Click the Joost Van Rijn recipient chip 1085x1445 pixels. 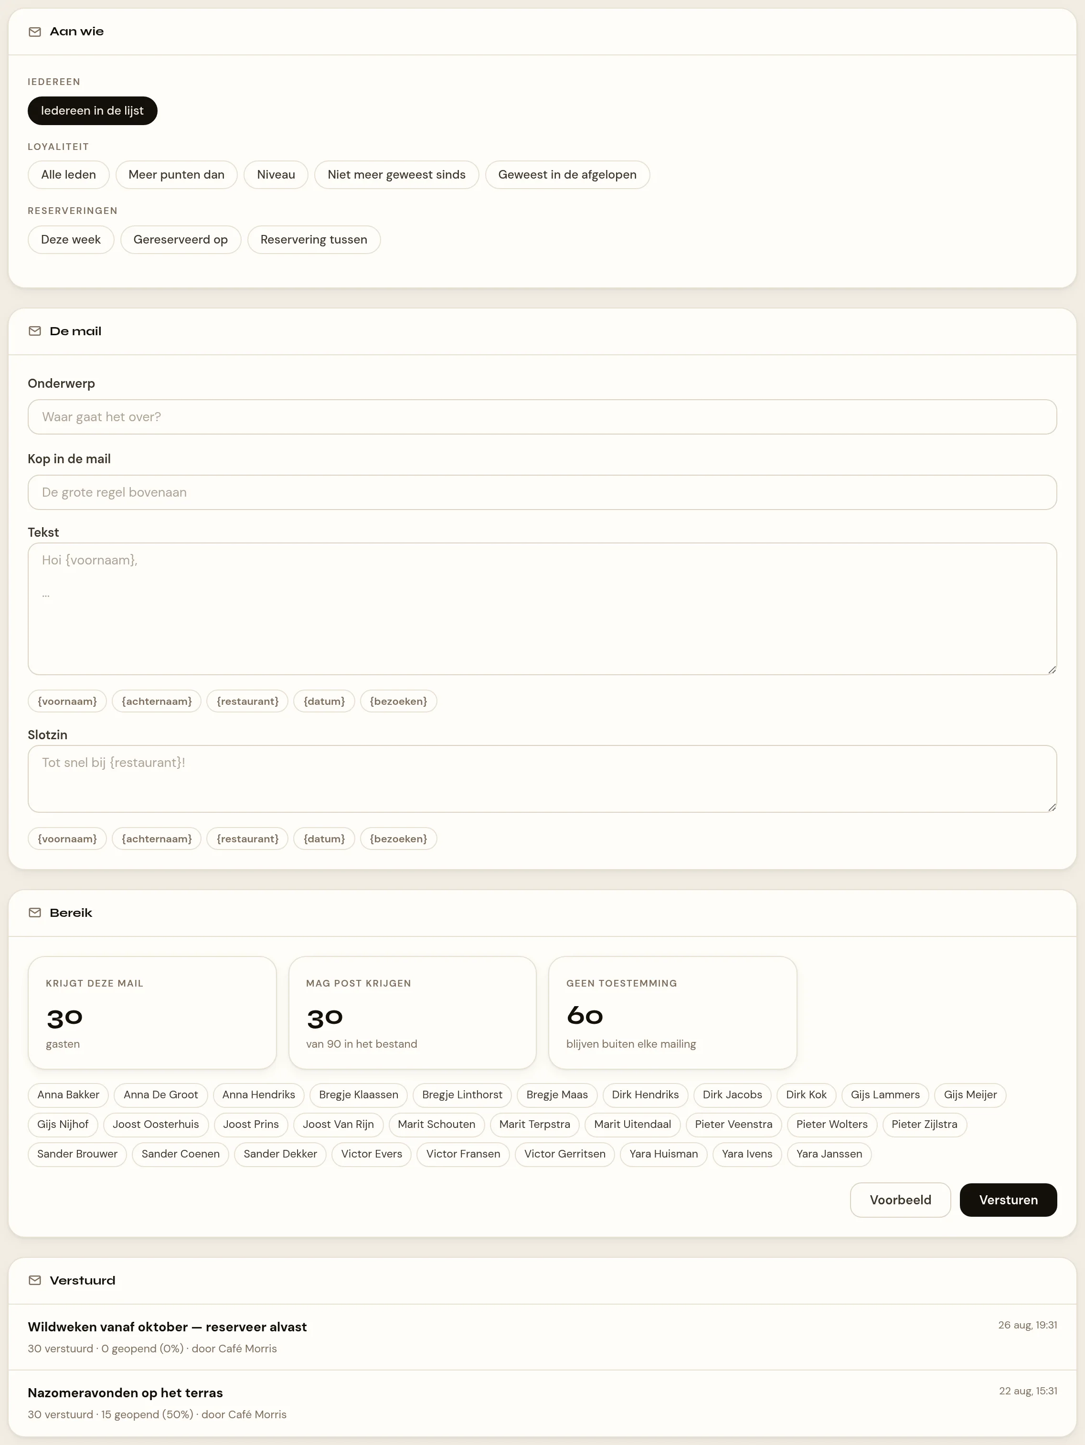coord(339,1124)
